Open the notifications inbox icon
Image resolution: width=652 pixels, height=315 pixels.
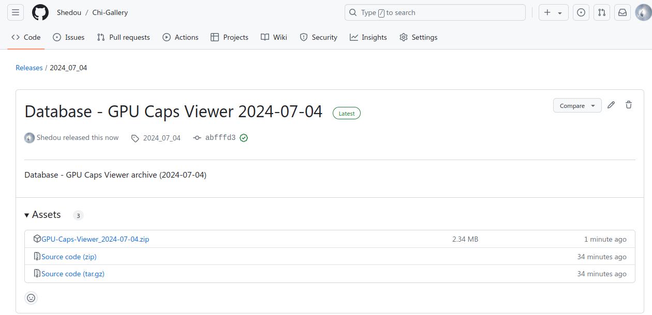[x=623, y=12]
